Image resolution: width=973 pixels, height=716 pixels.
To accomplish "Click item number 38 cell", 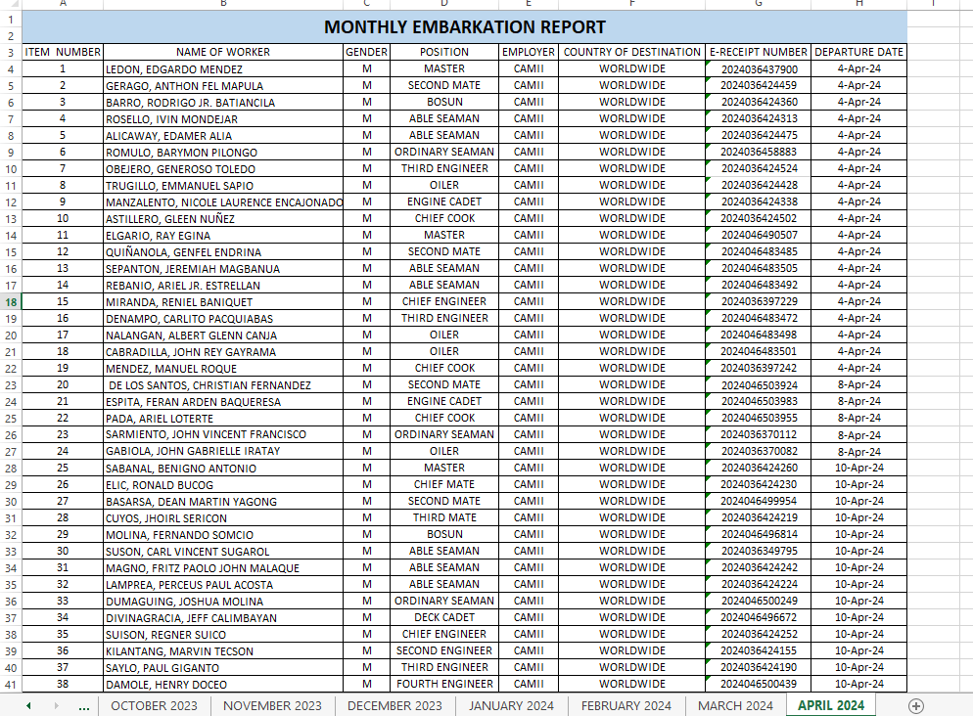I will tap(63, 685).
